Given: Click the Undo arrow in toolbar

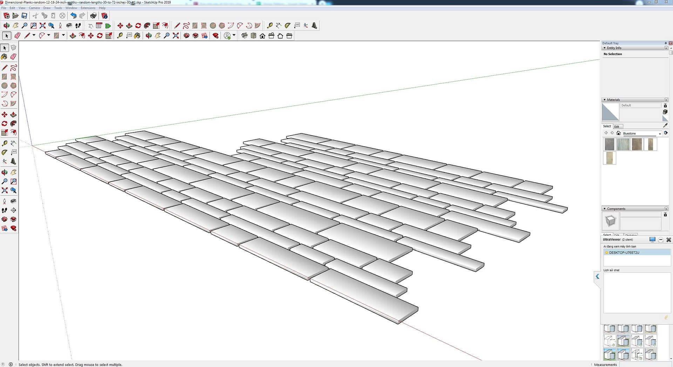Looking at the screenshot, I should pyautogui.click(x=73, y=16).
